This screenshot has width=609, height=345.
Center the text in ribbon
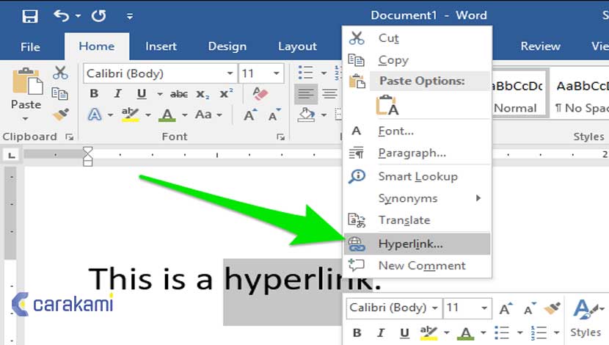pyautogui.click(x=330, y=94)
